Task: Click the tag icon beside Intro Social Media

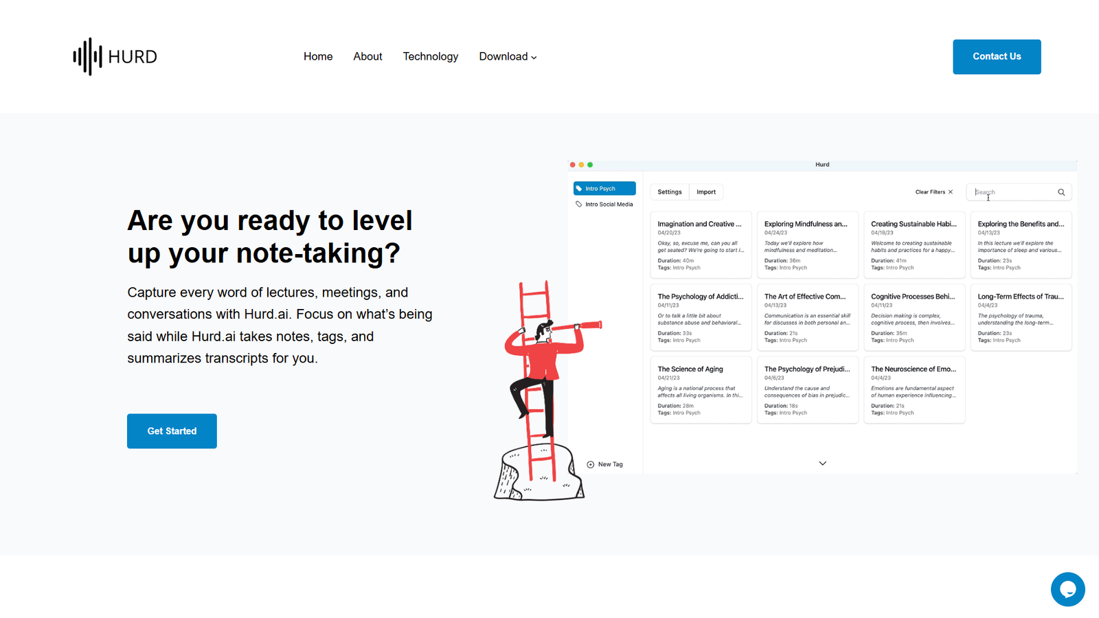Action: point(578,204)
